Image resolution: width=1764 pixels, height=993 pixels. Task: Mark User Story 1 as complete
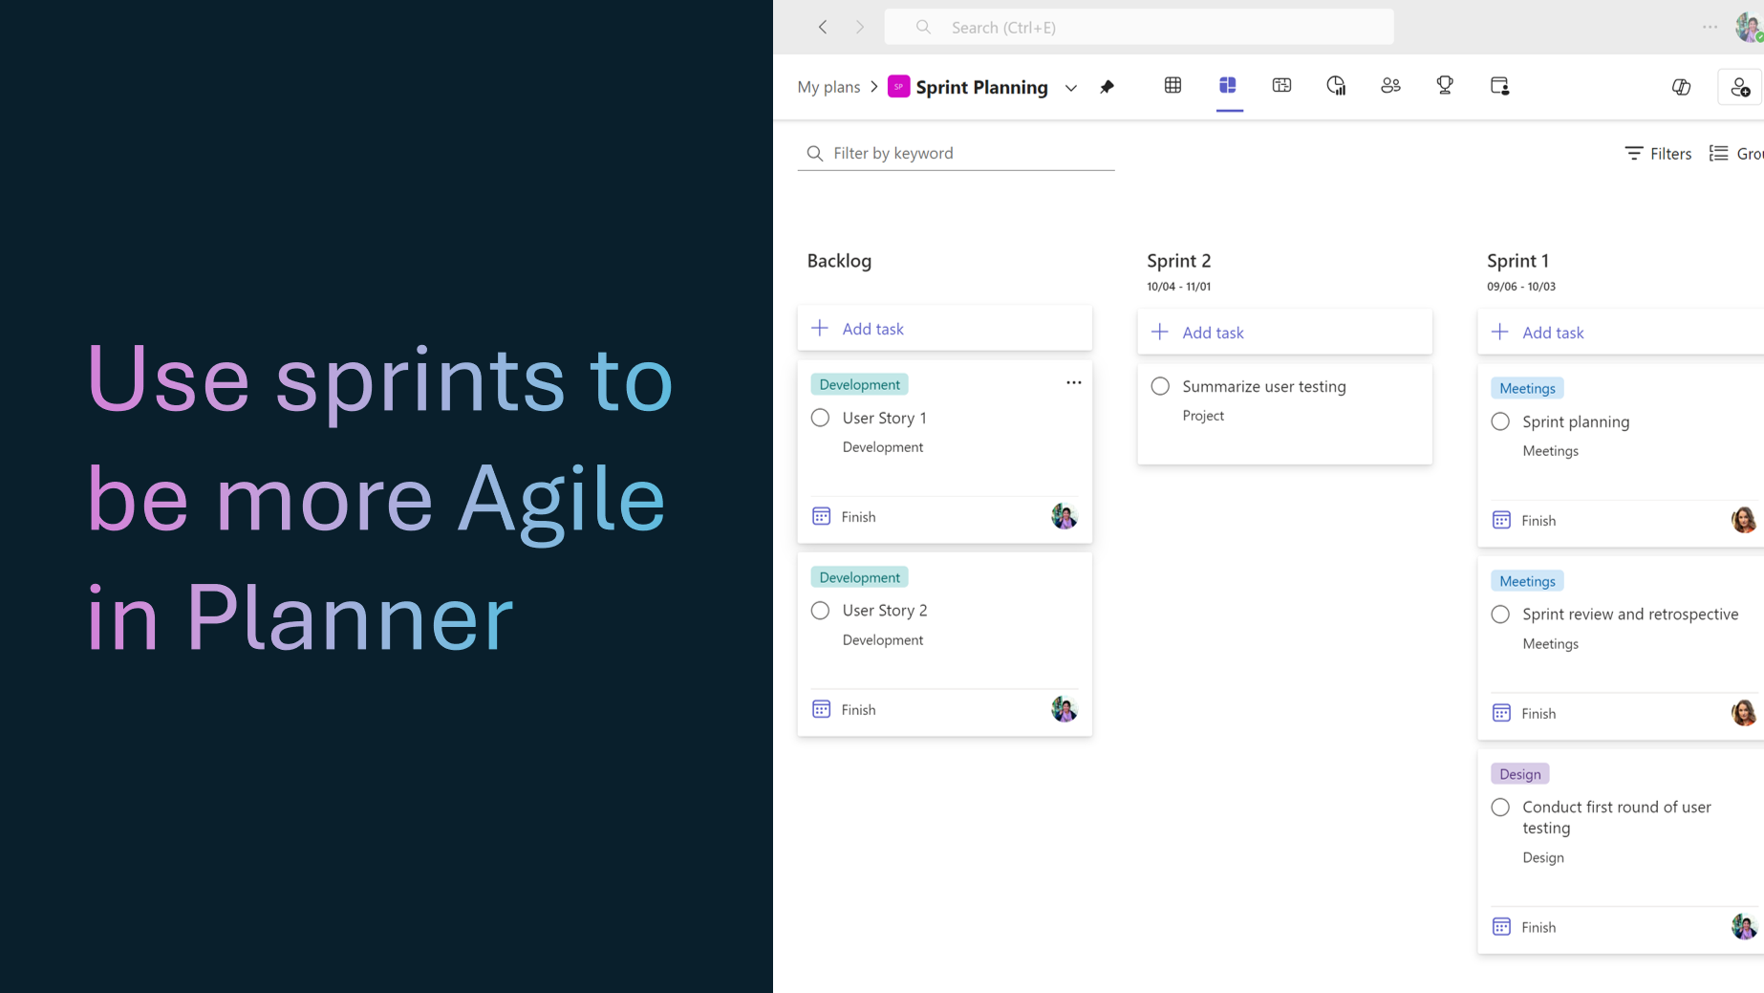820,418
